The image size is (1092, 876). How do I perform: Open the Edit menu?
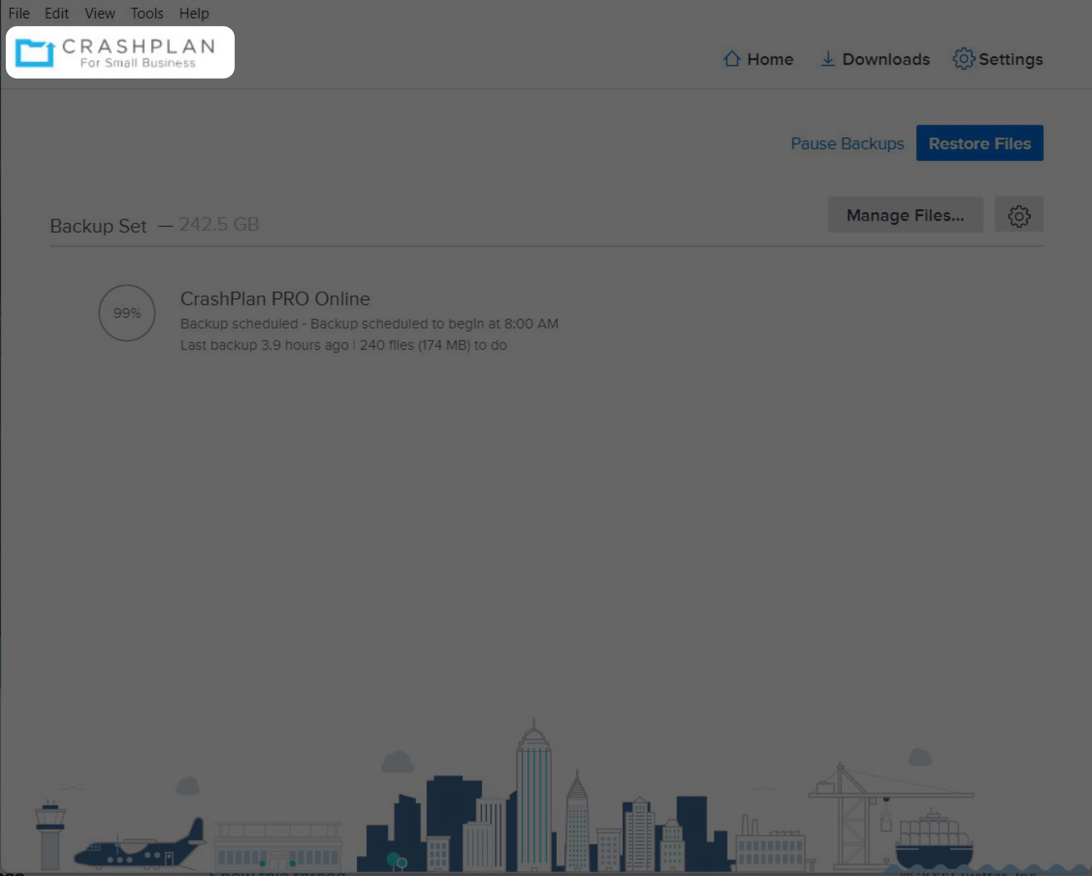pyautogui.click(x=56, y=13)
